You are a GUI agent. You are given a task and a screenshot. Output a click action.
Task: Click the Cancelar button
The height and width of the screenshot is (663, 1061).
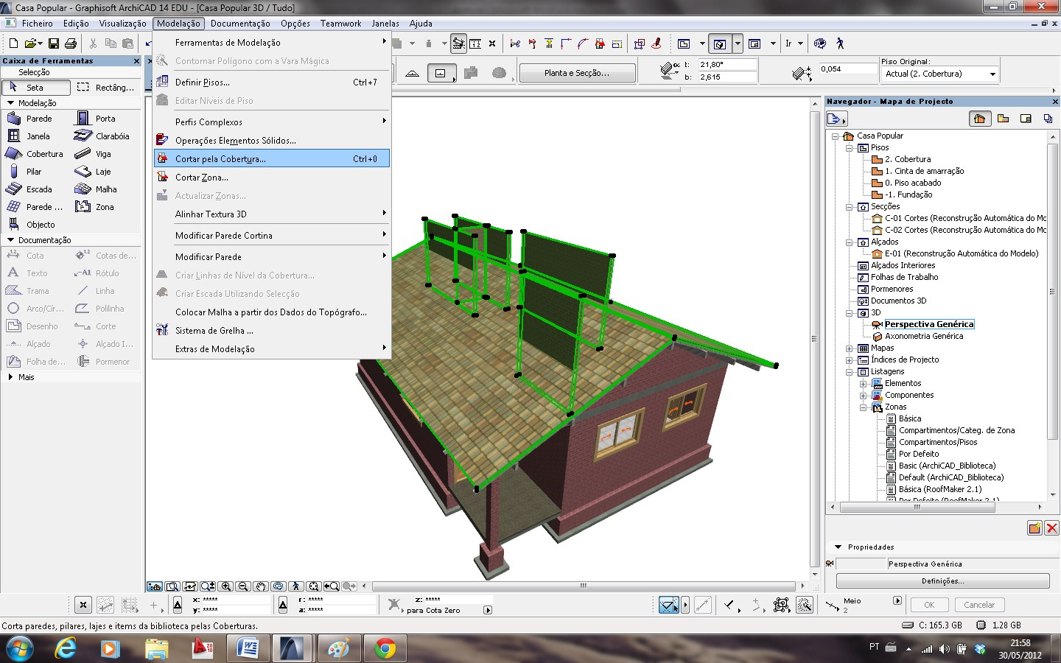coord(979,605)
